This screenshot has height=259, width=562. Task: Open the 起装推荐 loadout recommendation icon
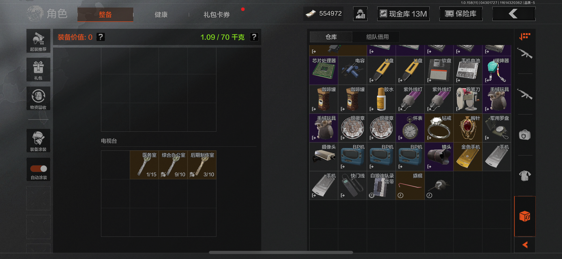coord(38,41)
